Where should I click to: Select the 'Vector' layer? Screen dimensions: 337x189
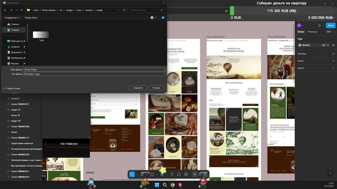pos(14,132)
